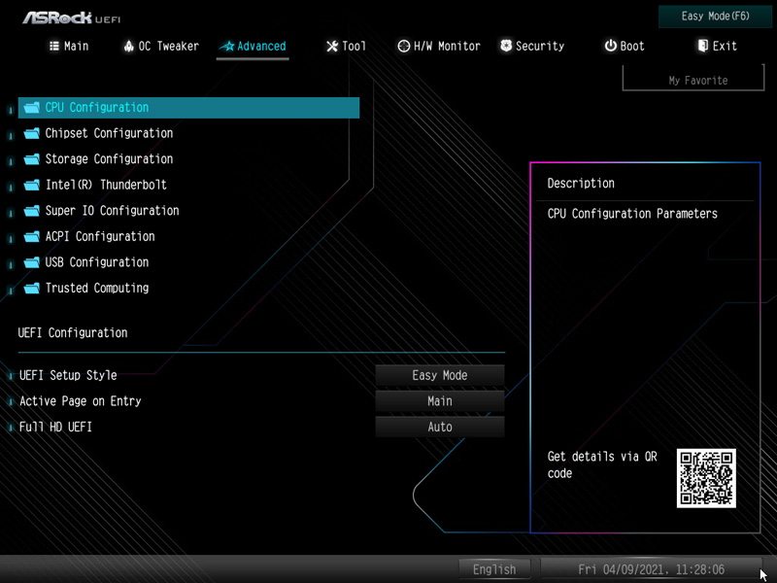Click the Get details via QR code text
This screenshot has height=583, width=777.
[602, 464]
